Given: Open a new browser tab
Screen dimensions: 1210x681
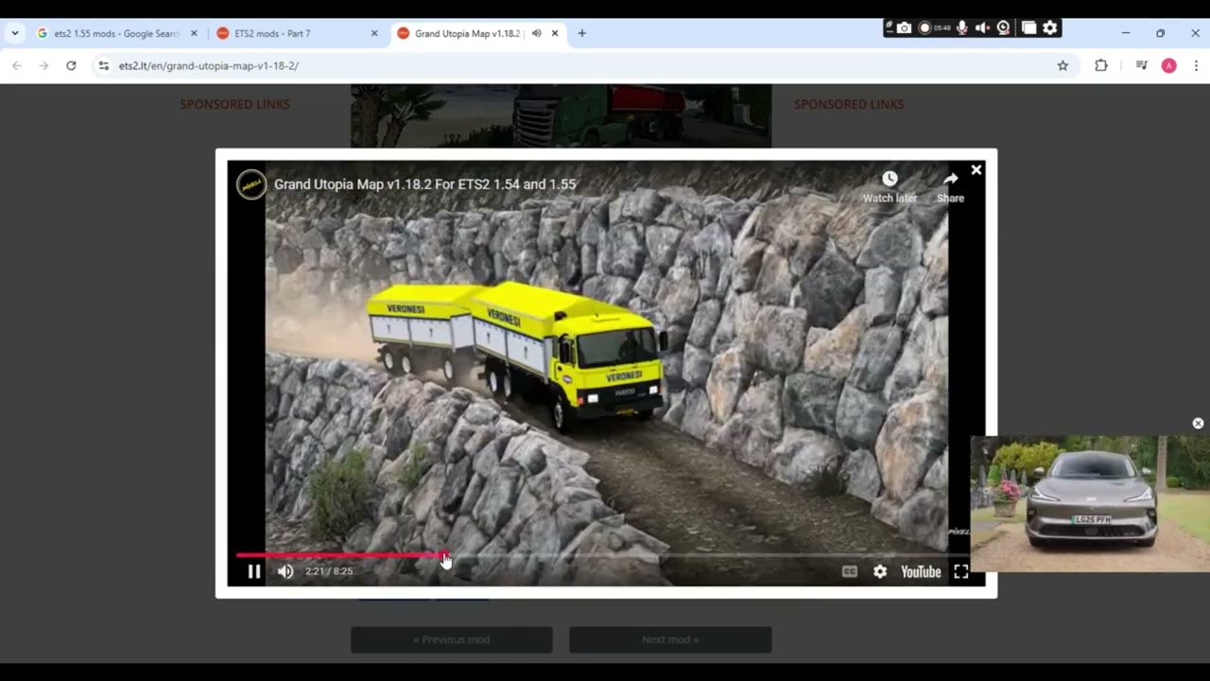Looking at the screenshot, I should click(x=582, y=33).
